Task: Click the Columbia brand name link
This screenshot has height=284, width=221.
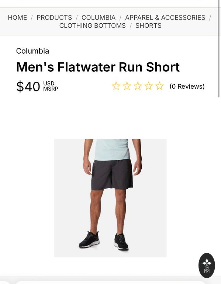Action: tap(32, 51)
